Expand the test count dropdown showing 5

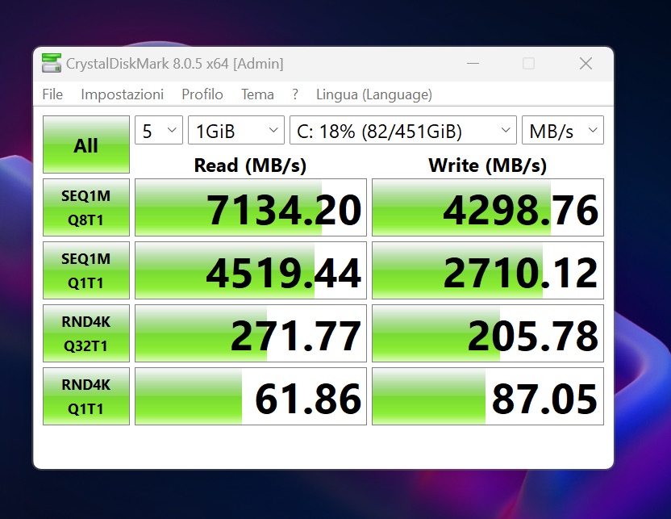pyautogui.click(x=159, y=130)
